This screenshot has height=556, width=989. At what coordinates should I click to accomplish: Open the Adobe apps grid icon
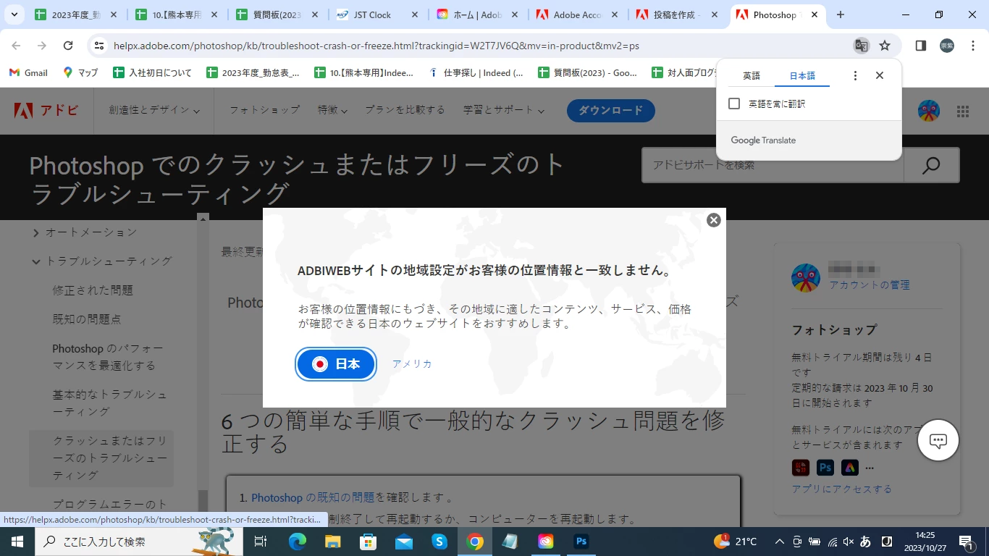click(963, 111)
